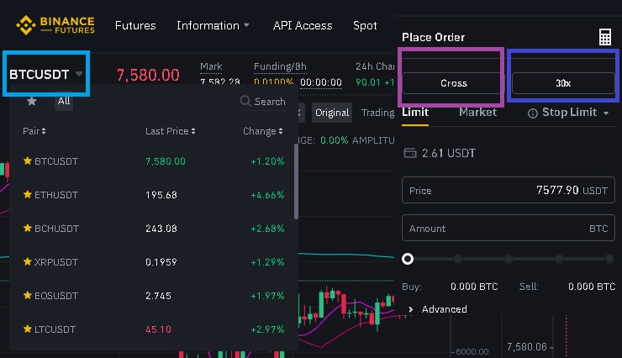Click the Amount BTC input field

point(509,228)
